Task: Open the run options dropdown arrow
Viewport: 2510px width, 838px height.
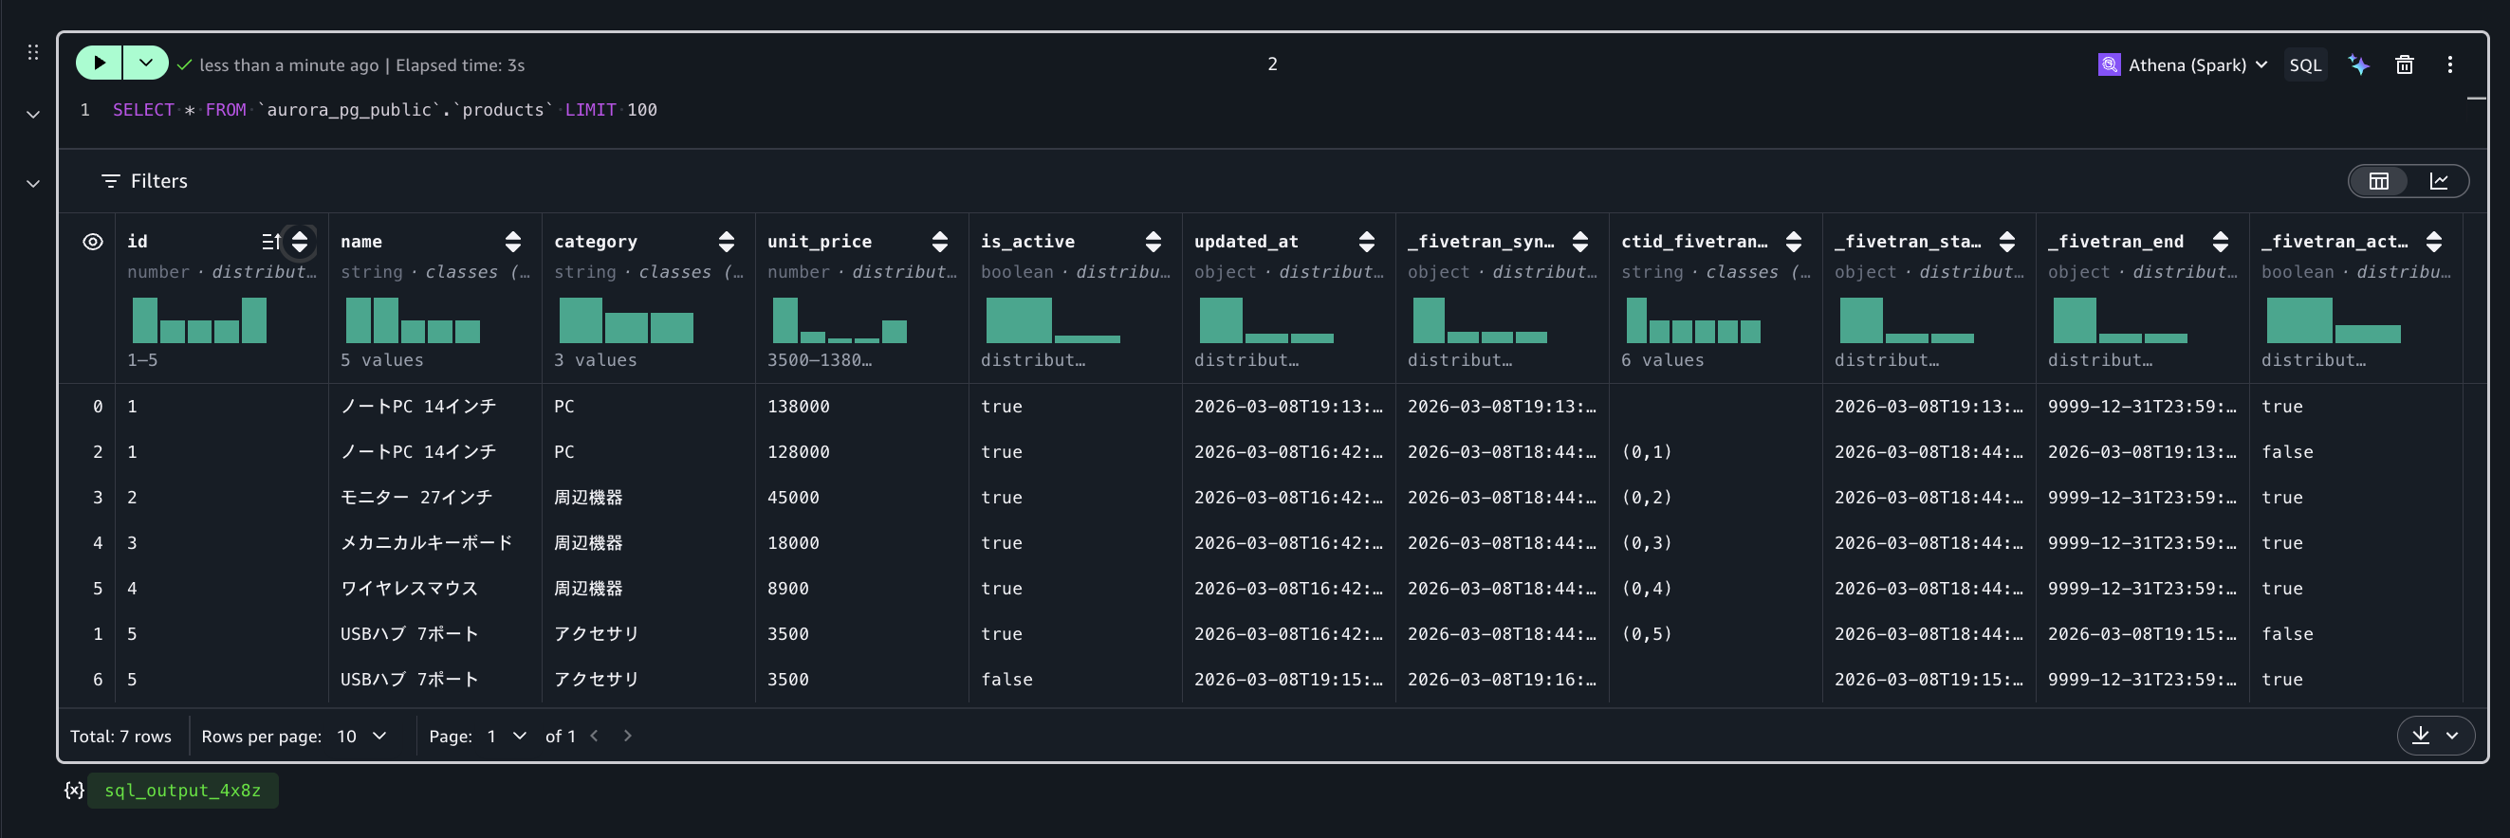Action: coord(145,64)
